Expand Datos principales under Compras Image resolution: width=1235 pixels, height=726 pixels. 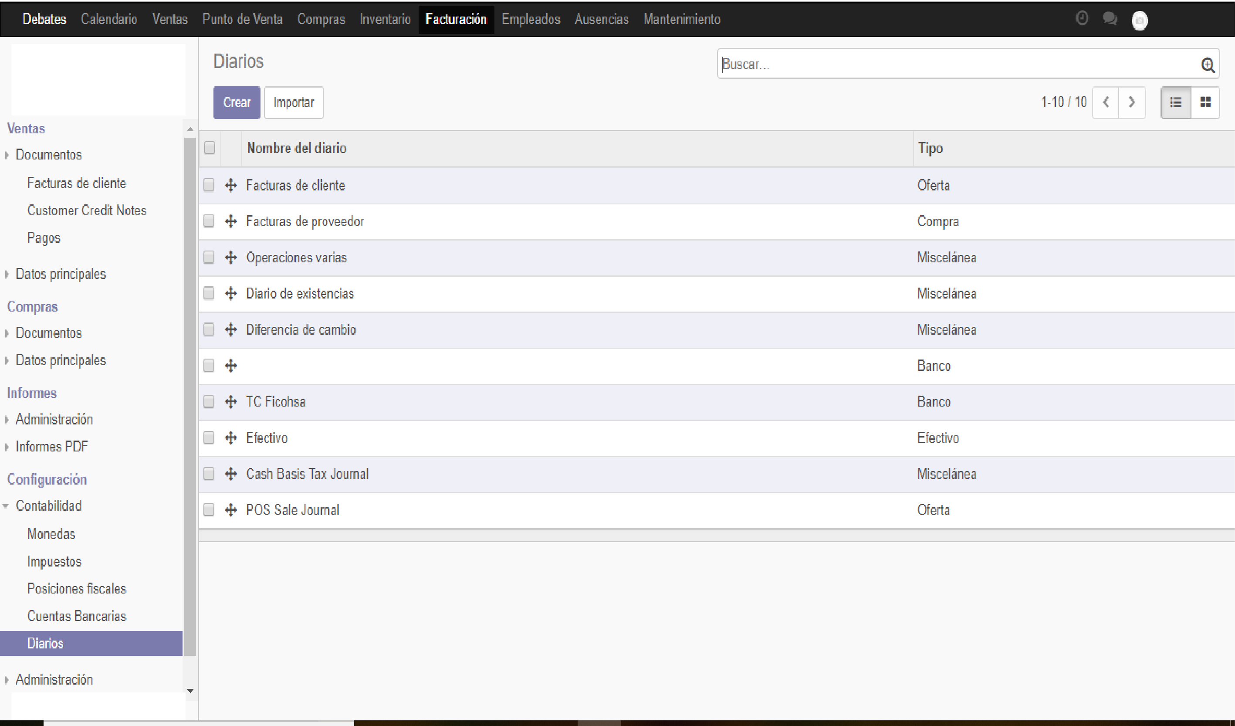click(x=60, y=360)
